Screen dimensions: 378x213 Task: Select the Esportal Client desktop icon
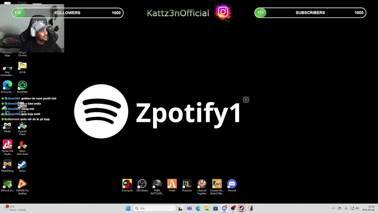(x=22, y=128)
